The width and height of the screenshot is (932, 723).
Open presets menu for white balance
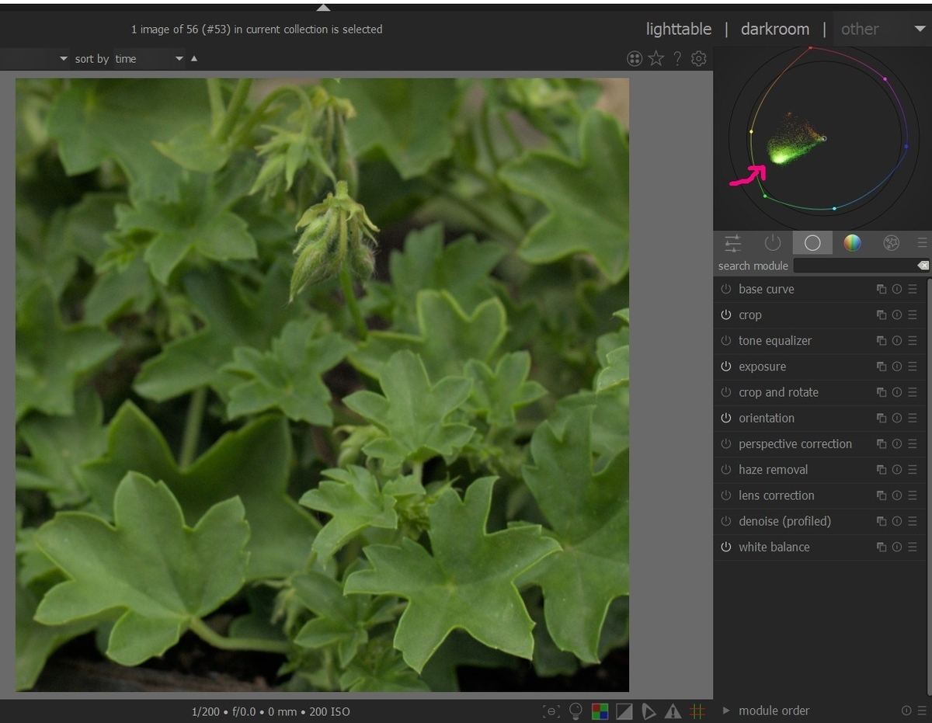coord(912,547)
